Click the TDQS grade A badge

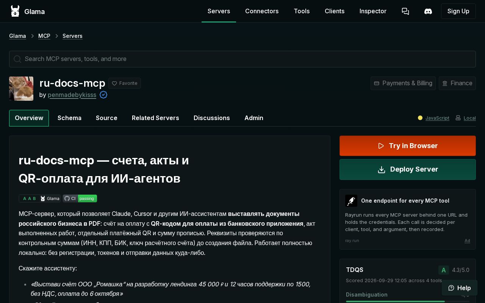coord(444,270)
